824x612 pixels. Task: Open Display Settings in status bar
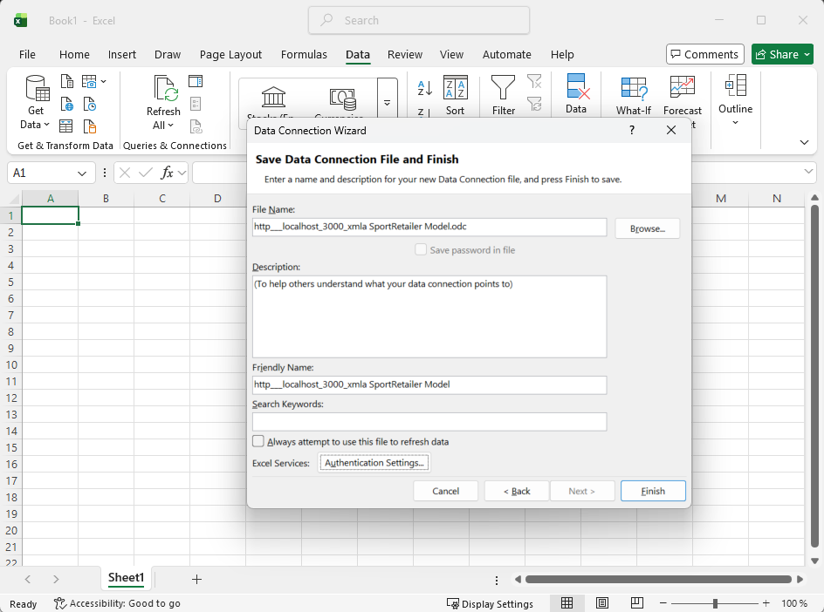[490, 603]
